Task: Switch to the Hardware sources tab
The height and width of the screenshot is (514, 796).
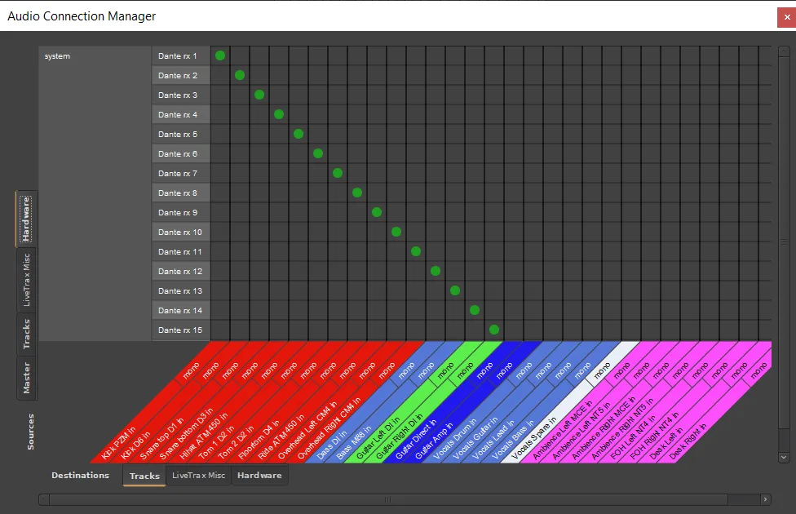Action: [26, 219]
